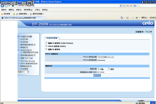Click the PPPoE 使用者密碼 password field

click(x=106, y=60)
